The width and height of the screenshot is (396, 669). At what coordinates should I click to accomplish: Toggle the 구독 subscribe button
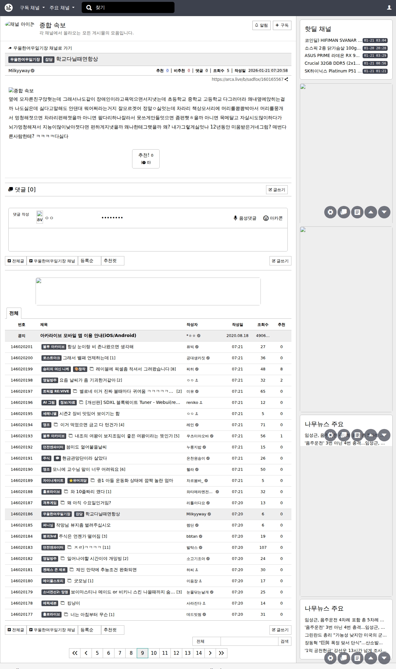click(282, 25)
